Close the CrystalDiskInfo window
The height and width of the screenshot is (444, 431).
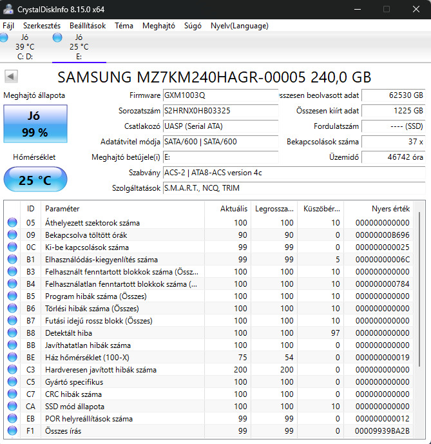click(x=416, y=10)
